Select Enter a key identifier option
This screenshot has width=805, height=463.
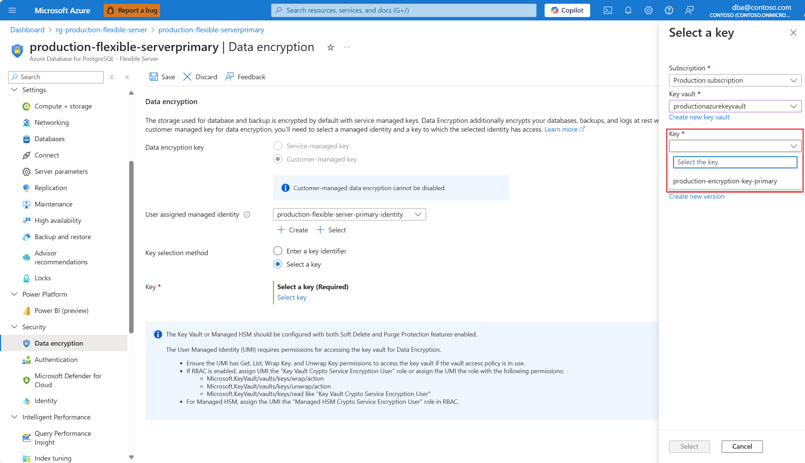click(278, 251)
